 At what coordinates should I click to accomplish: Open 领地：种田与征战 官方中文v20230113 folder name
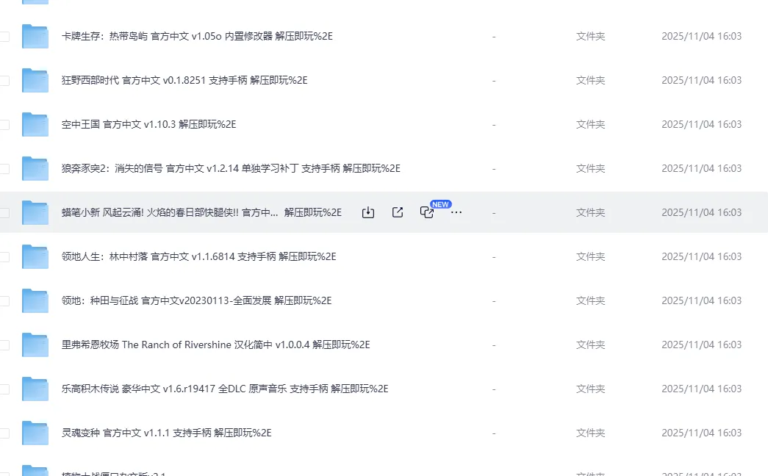(x=196, y=300)
